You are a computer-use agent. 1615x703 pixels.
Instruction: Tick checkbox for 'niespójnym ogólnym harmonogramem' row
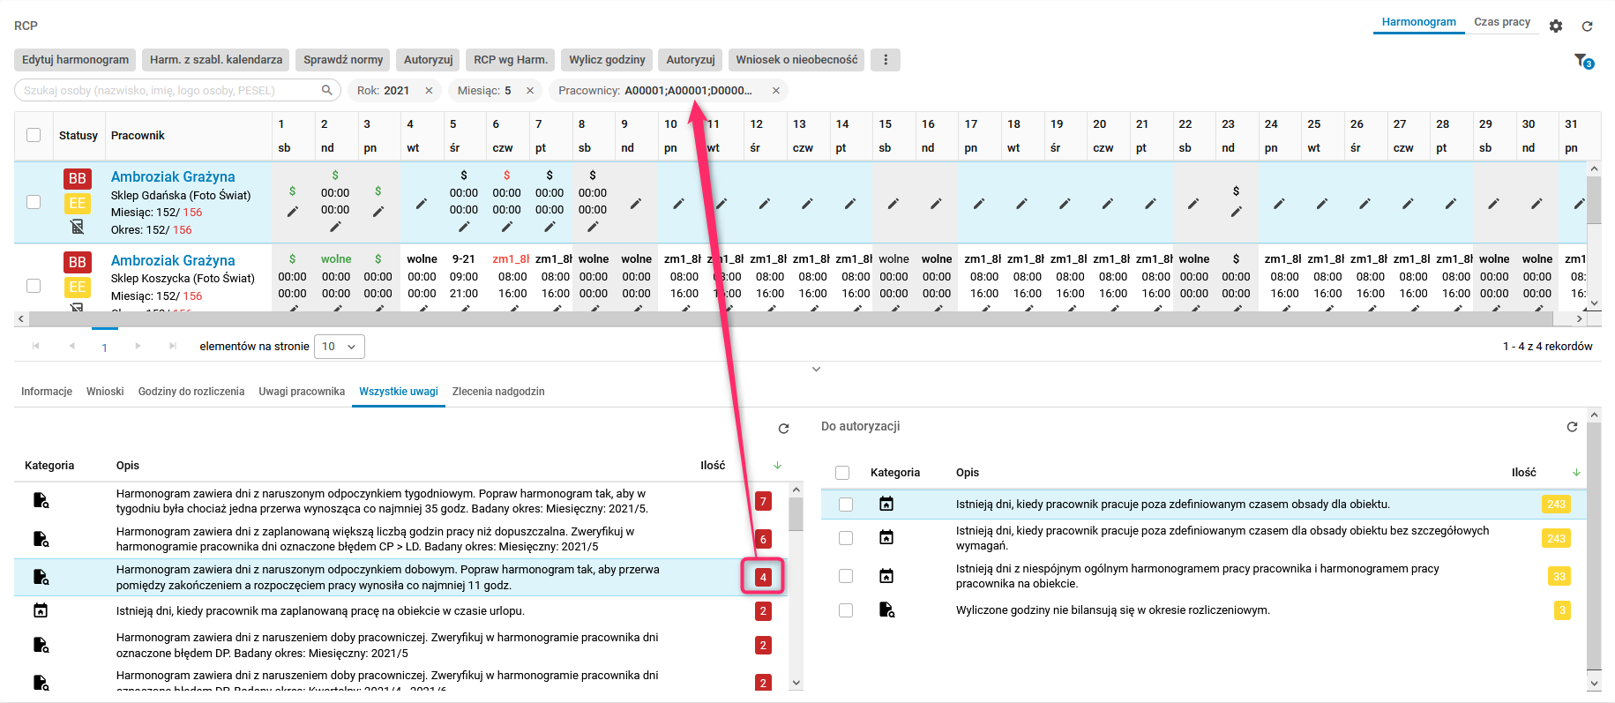click(x=846, y=576)
